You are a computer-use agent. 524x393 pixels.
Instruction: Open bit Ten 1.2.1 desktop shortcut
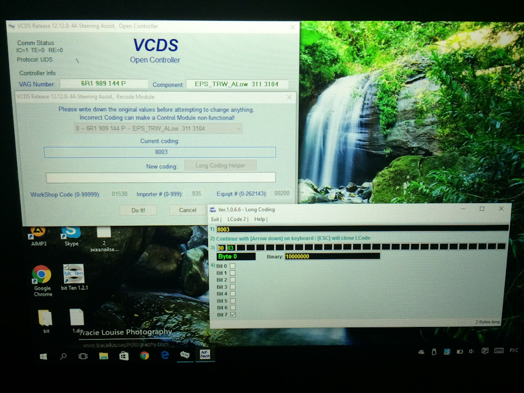click(x=74, y=277)
